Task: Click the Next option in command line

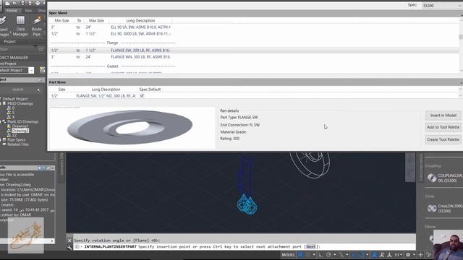Action: coord(310,247)
